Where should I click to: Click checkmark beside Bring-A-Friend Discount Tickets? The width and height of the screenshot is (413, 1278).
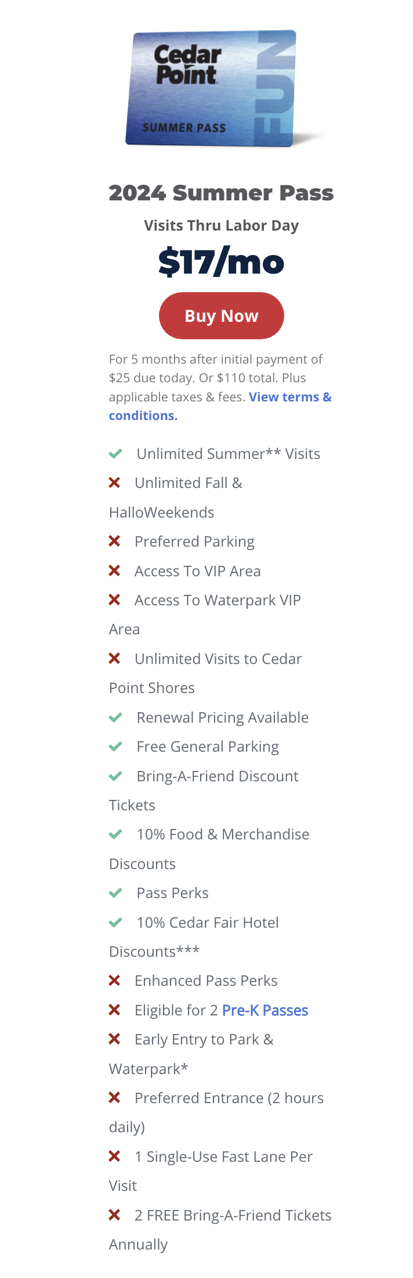point(115,776)
